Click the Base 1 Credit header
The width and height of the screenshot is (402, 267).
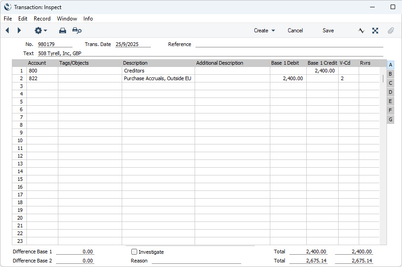click(322, 63)
